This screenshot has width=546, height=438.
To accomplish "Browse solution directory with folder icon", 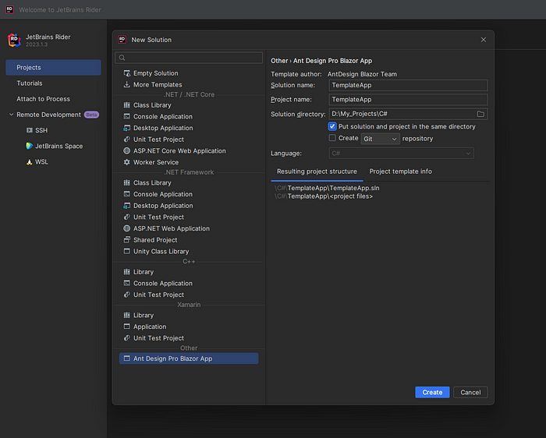I will [480, 114].
